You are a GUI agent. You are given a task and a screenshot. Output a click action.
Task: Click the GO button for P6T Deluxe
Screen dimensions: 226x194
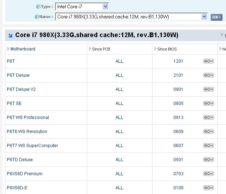pyautogui.click(x=209, y=75)
